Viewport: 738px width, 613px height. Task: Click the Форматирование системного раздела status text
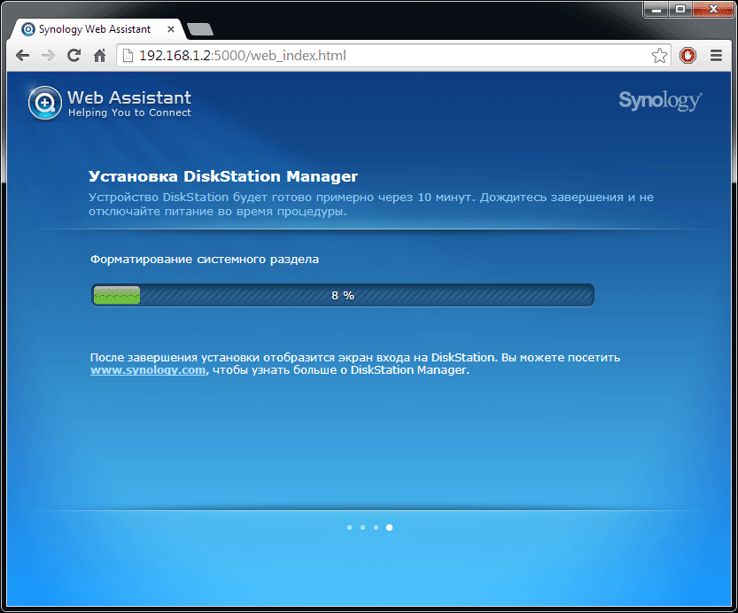205,260
